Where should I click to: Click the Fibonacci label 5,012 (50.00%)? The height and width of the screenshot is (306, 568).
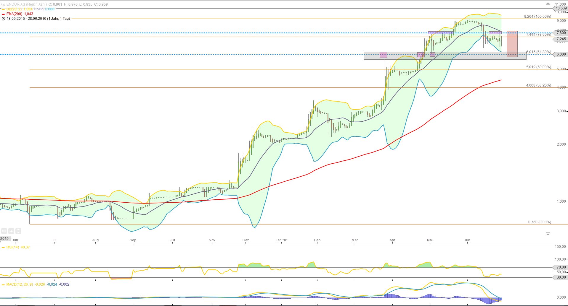539,67
